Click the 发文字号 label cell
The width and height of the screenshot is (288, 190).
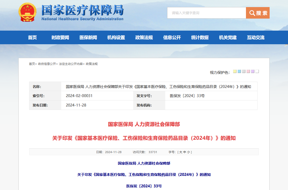149,96
